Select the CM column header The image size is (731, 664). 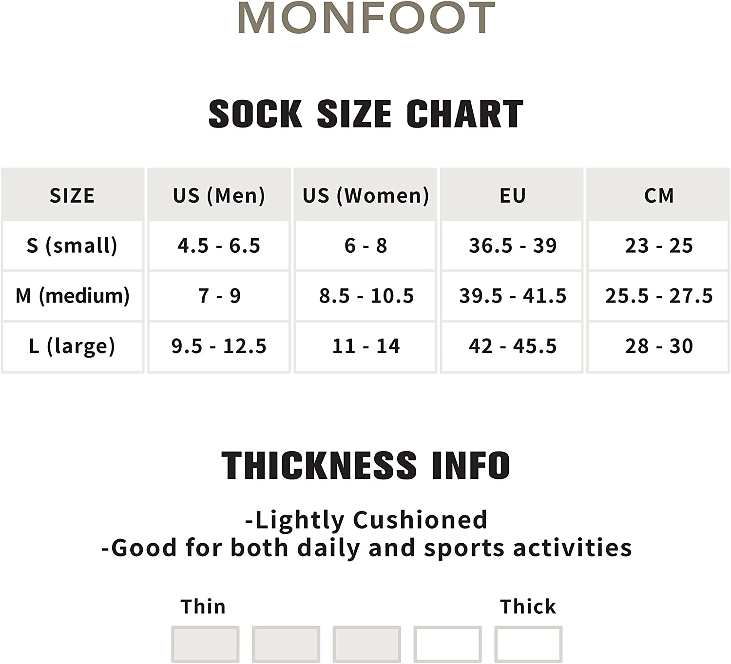(x=659, y=195)
